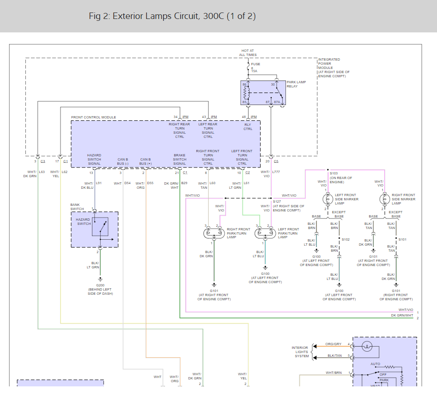Click the Interior Lights System arrow BLK/TAN
The image size is (437, 397).
315,358
